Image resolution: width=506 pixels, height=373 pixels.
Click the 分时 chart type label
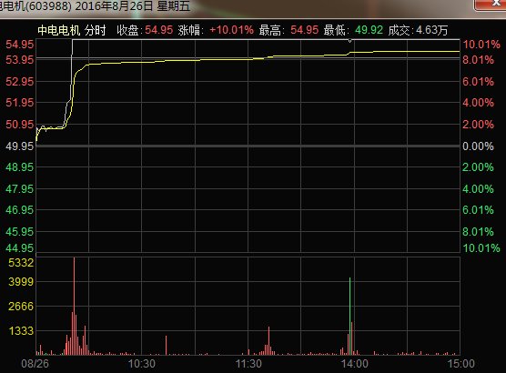[x=96, y=30]
